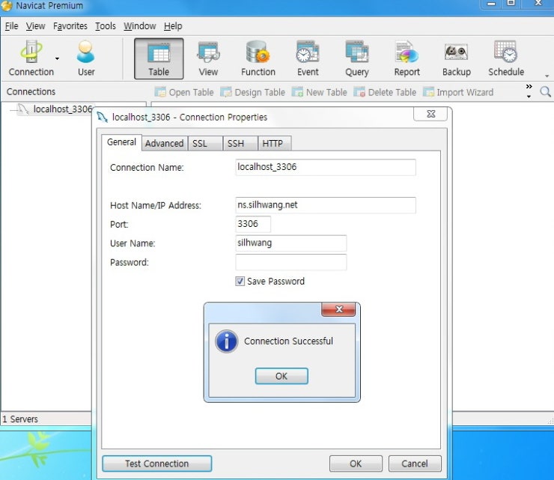Viewport: 554px width, 480px height.
Task: Open the Window menu
Action: [139, 26]
